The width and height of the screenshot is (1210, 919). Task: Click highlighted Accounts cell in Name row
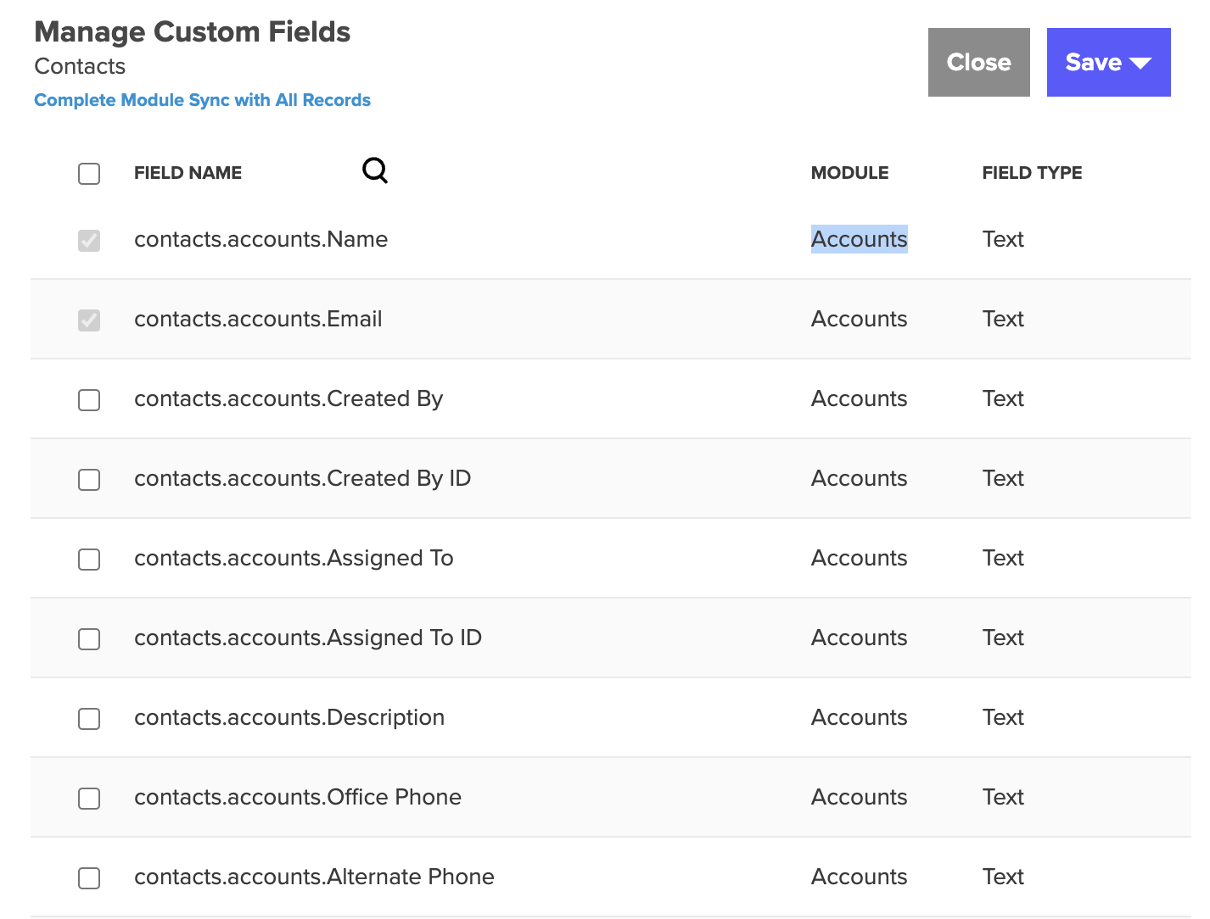859,239
